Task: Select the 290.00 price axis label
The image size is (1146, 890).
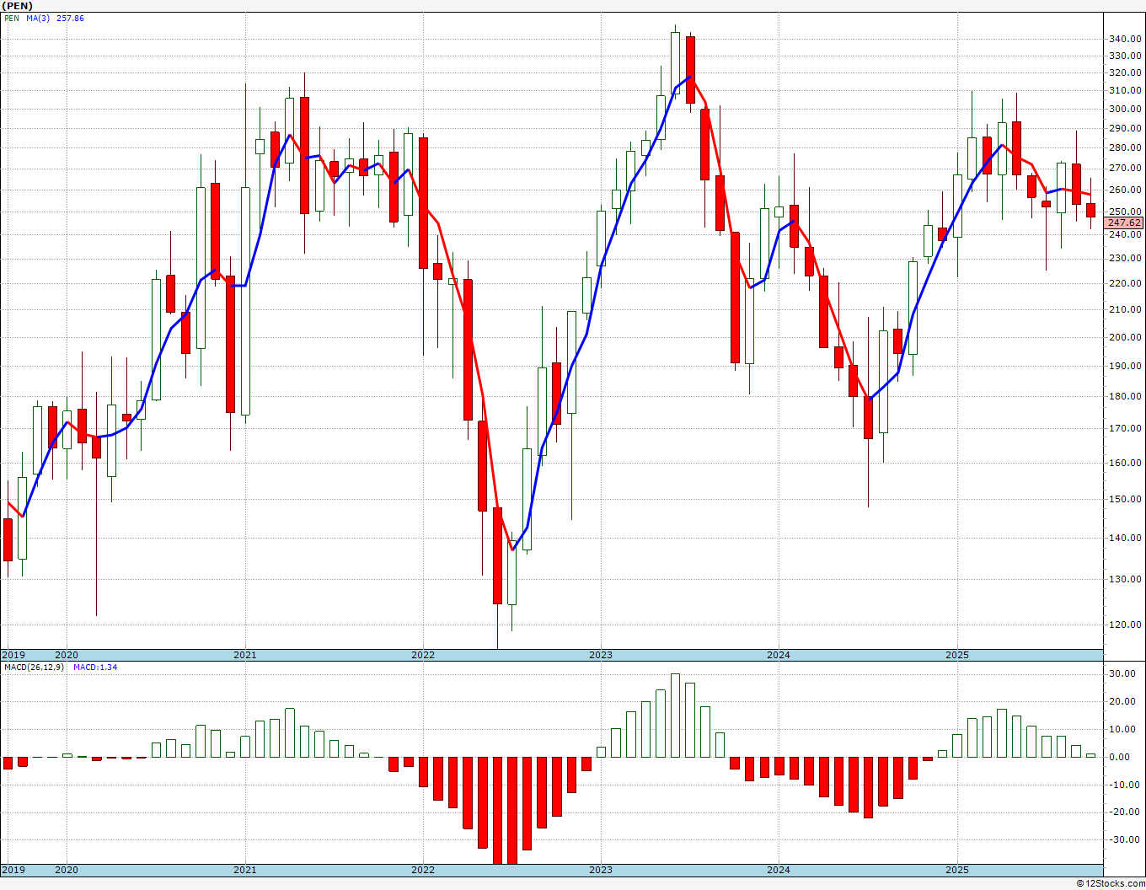Action: (1126, 128)
